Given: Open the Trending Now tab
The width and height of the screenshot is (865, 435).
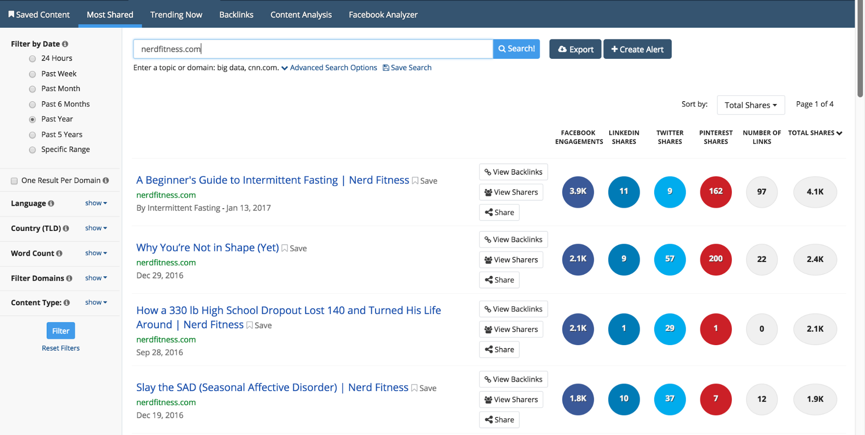Looking at the screenshot, I should point(176,14).
